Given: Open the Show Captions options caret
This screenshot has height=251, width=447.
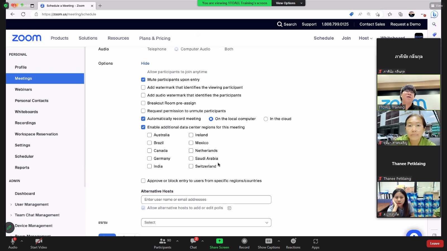Looking at the screenshot, I should [x=279, y=241].
